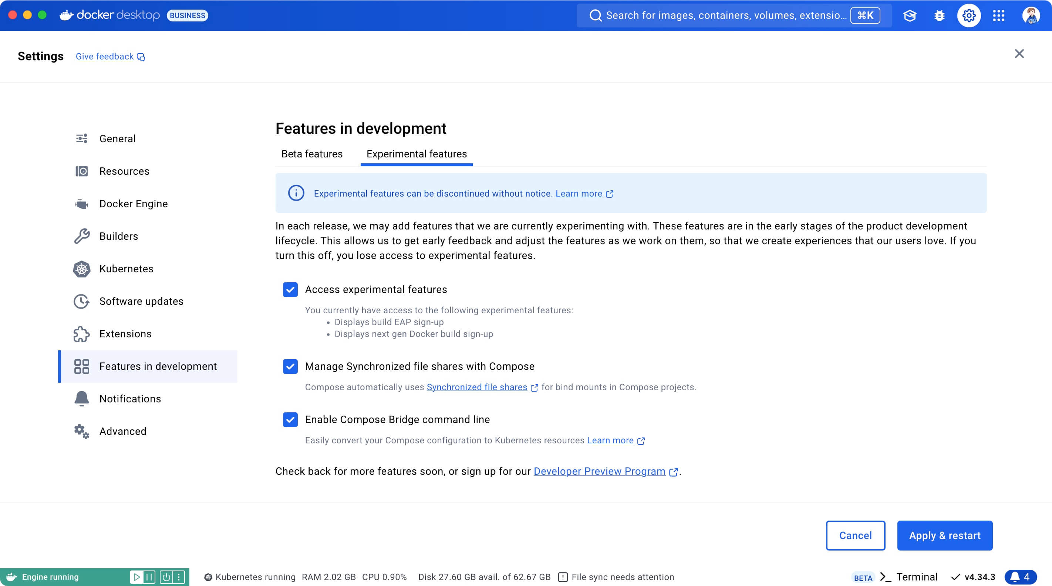Open the engine more options menu
Viewport: 1052px width, 586px height.
178,577
